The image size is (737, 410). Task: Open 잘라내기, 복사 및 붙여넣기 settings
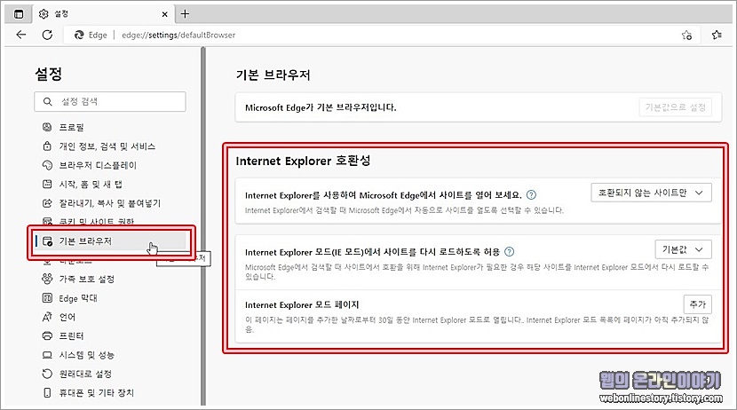[x=109, y=203]
